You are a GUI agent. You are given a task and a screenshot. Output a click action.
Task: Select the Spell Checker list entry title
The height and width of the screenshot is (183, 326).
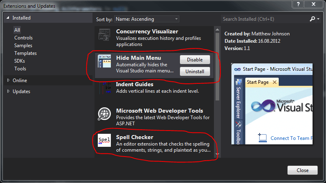[135, 137]
